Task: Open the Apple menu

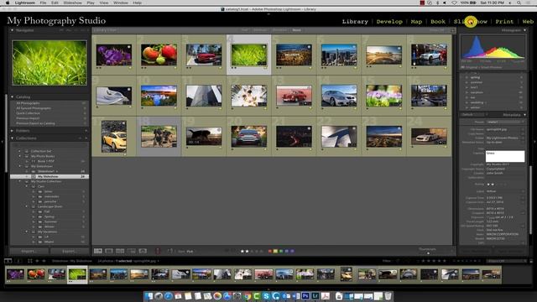Action: point(8,3)
